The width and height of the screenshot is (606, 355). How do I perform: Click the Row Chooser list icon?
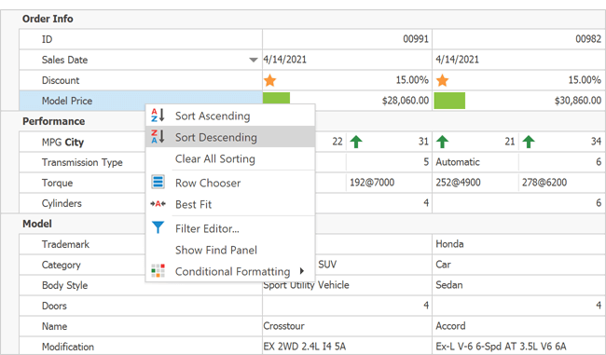(x=158, y=182)
